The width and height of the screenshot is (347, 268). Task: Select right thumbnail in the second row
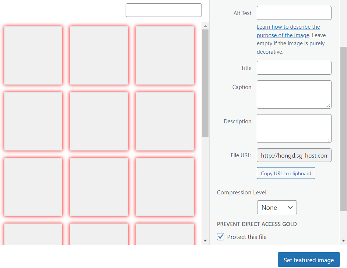(165, 121)
